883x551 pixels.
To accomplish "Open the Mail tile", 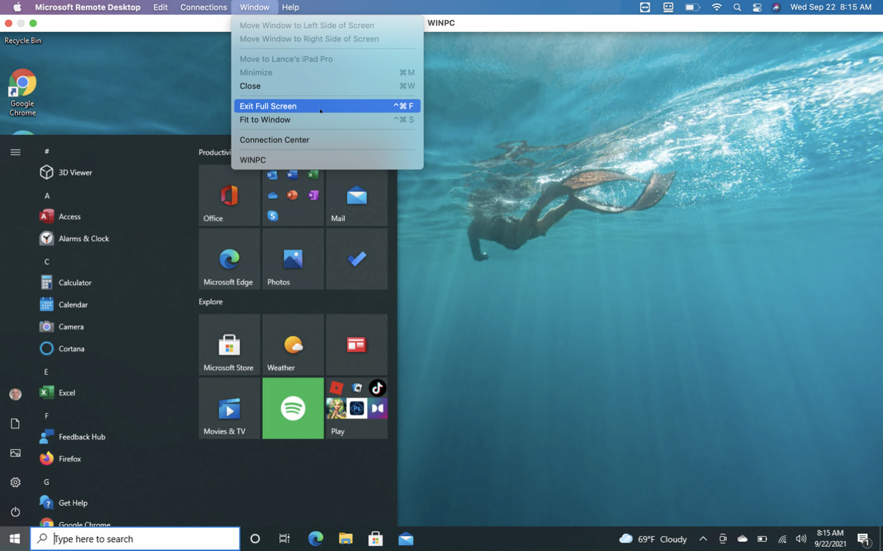I will click(357, 196).
